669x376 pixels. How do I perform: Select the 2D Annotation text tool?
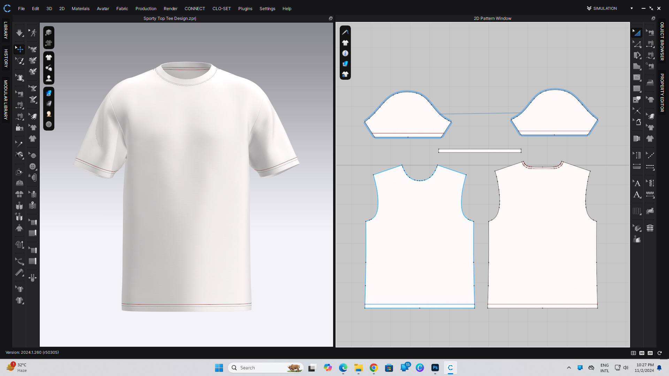(637, 195)
